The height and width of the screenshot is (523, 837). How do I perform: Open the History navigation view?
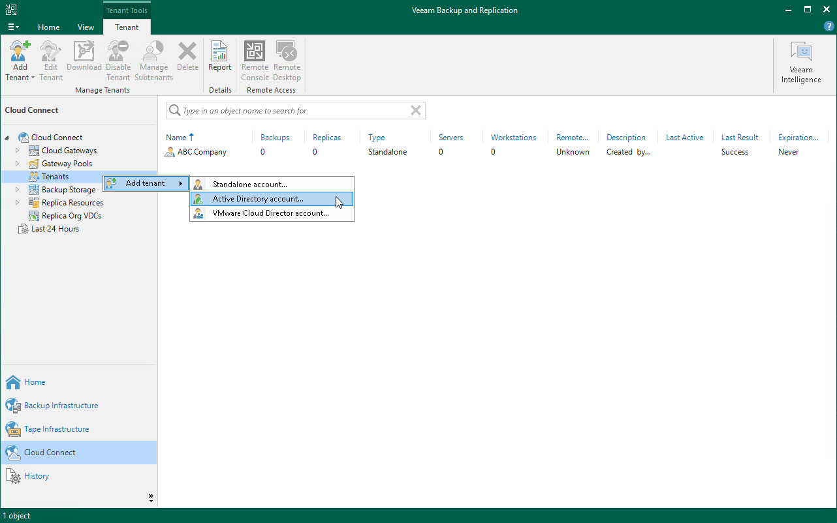[x=79, y=476]
